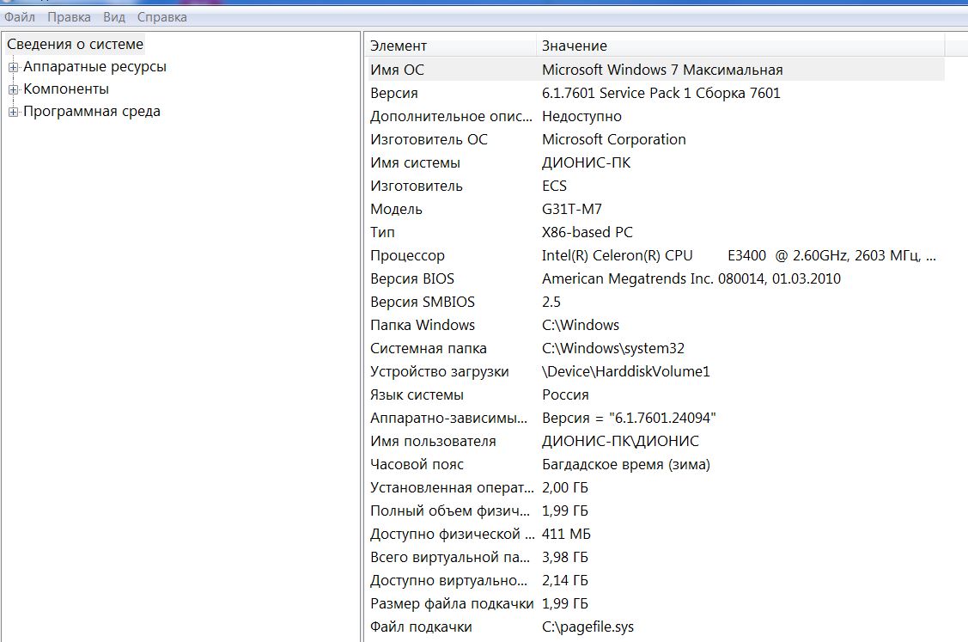
Task: Open the Вид menu
Action: (x=114, y=17)
